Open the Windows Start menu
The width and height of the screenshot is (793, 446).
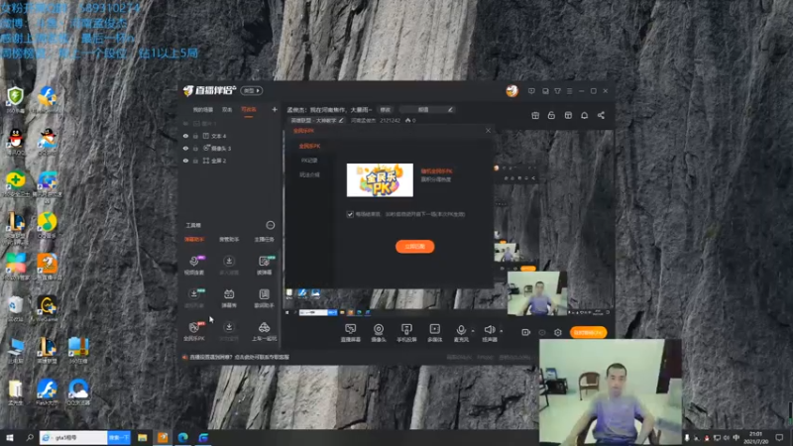coord(9,437)
